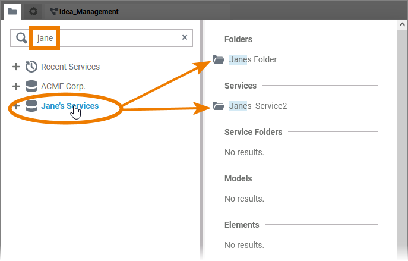Focus the search field containing 'jane'
The image size is (408, 261).
pyautogui.click(x=107, y=38)
